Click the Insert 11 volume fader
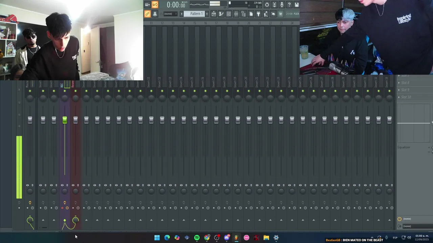Image resolution: width=433 pixels, height=243 pixels. 151,120
